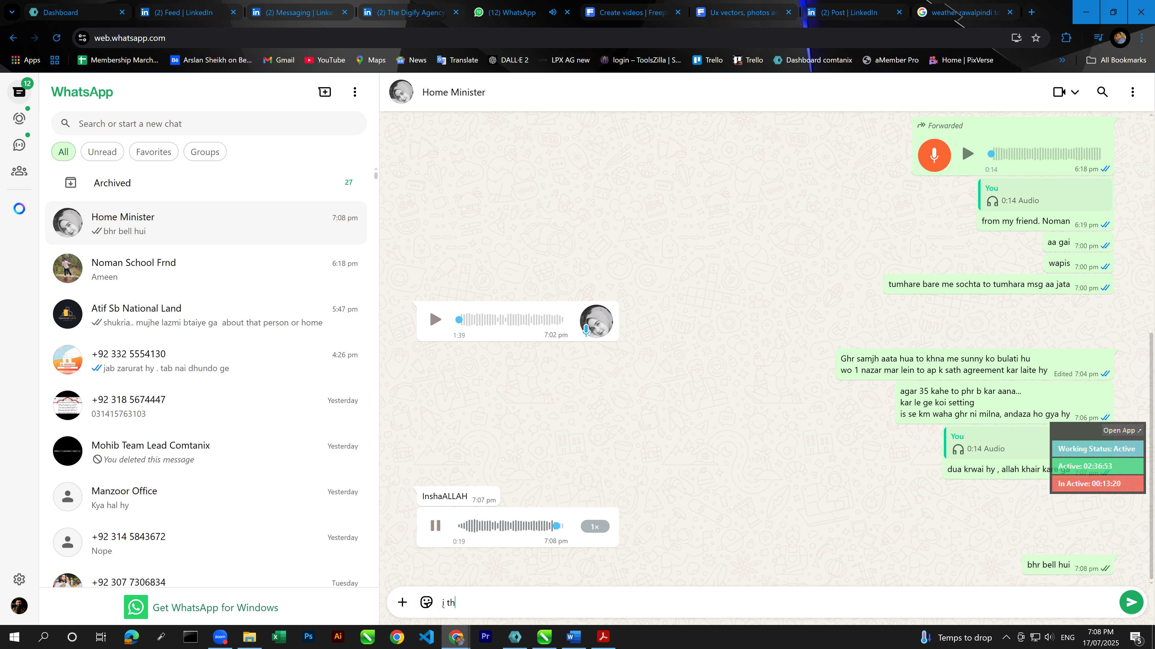Open Photoshop from the taskbar

point(309,636)
